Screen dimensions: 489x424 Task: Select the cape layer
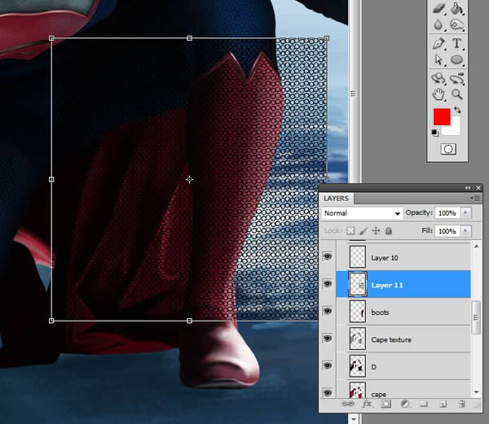click(403, 389)
